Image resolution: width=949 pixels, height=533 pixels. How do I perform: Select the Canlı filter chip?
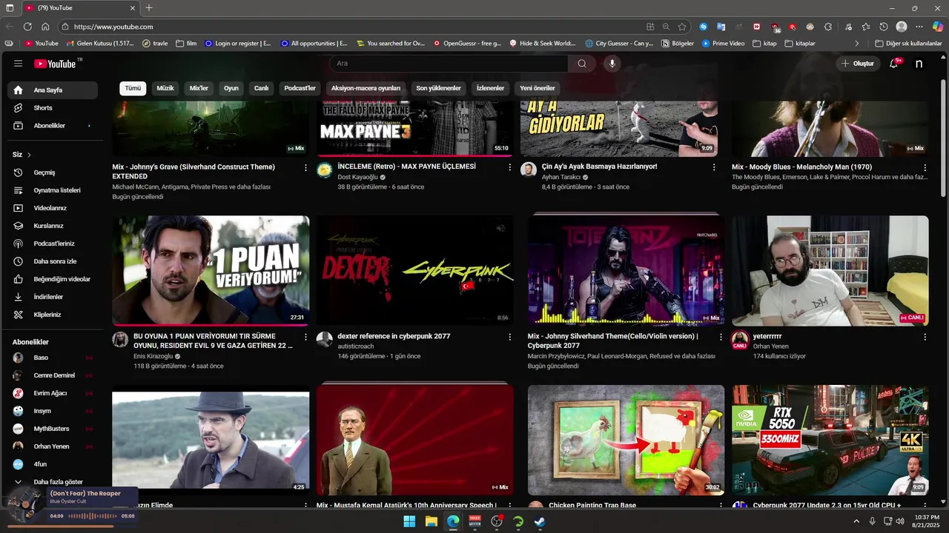pos(262,88)
